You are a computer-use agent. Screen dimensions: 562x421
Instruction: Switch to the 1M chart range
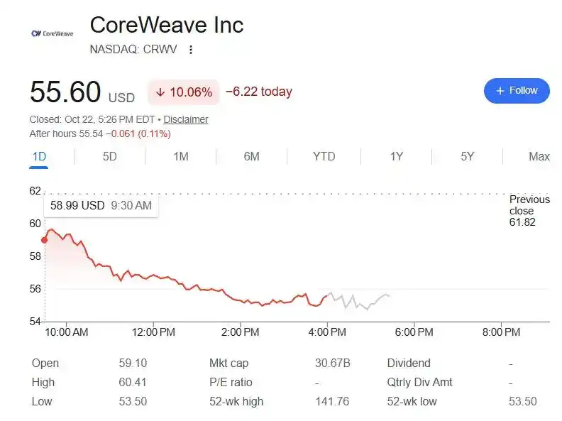pyautogui.click(x=181, y=157)
